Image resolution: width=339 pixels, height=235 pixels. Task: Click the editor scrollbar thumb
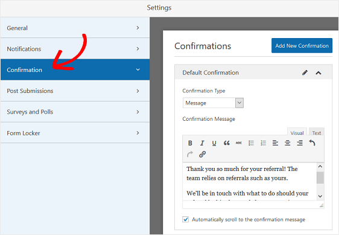coord(320,178)
